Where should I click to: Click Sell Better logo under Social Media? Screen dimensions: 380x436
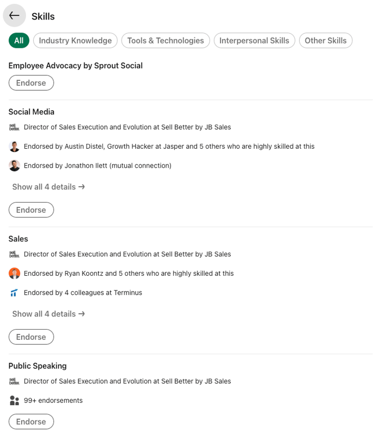point(14,127)
